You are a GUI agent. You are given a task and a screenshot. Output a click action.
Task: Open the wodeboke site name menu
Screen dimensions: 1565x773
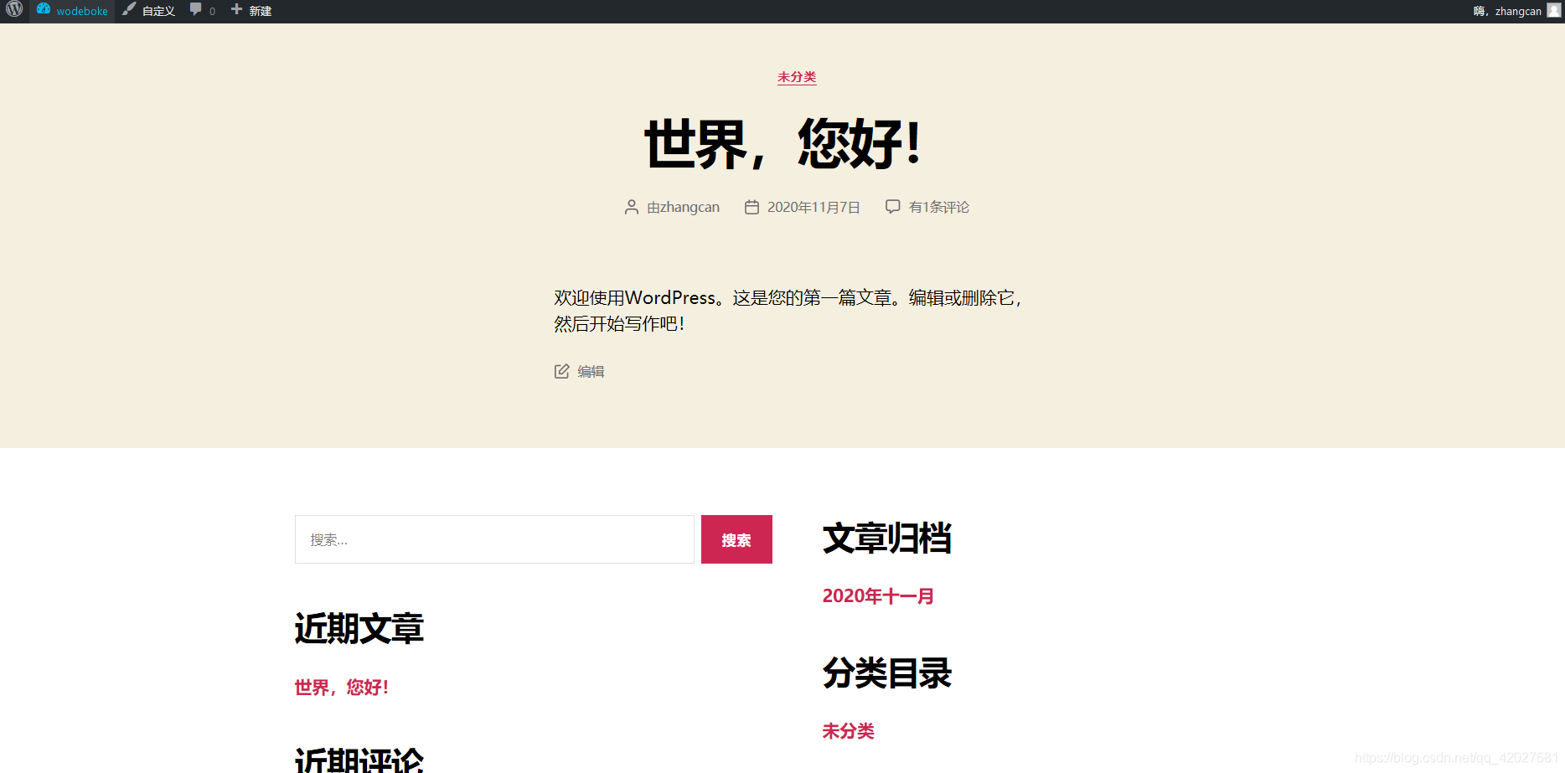coord(80,11)
